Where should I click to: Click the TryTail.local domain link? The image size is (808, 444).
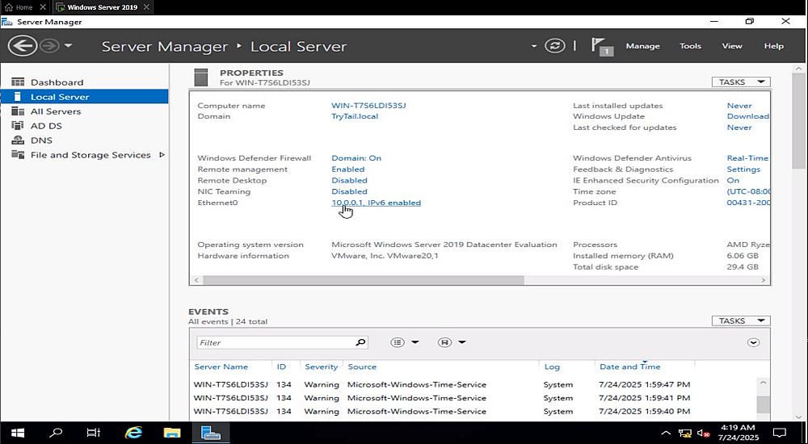(355, 116)
